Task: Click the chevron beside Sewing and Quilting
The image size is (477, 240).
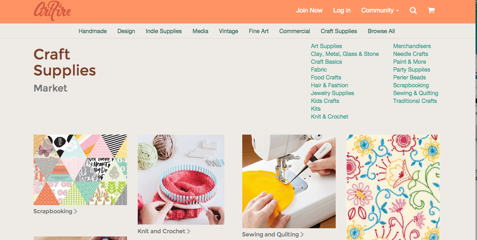Action: (302, 235)
